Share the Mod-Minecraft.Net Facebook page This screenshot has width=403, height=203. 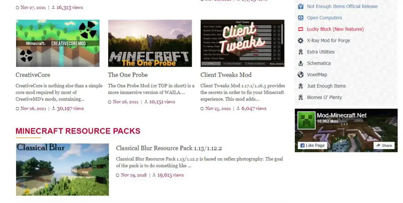384,145
